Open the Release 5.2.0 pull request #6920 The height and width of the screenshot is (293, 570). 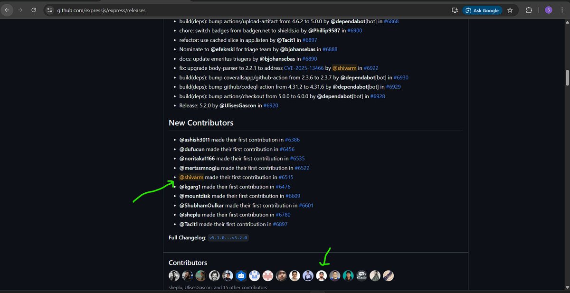tap(270, 105)
